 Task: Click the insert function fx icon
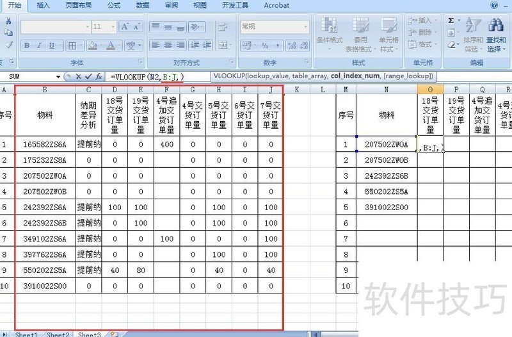[x=99, y=76]
